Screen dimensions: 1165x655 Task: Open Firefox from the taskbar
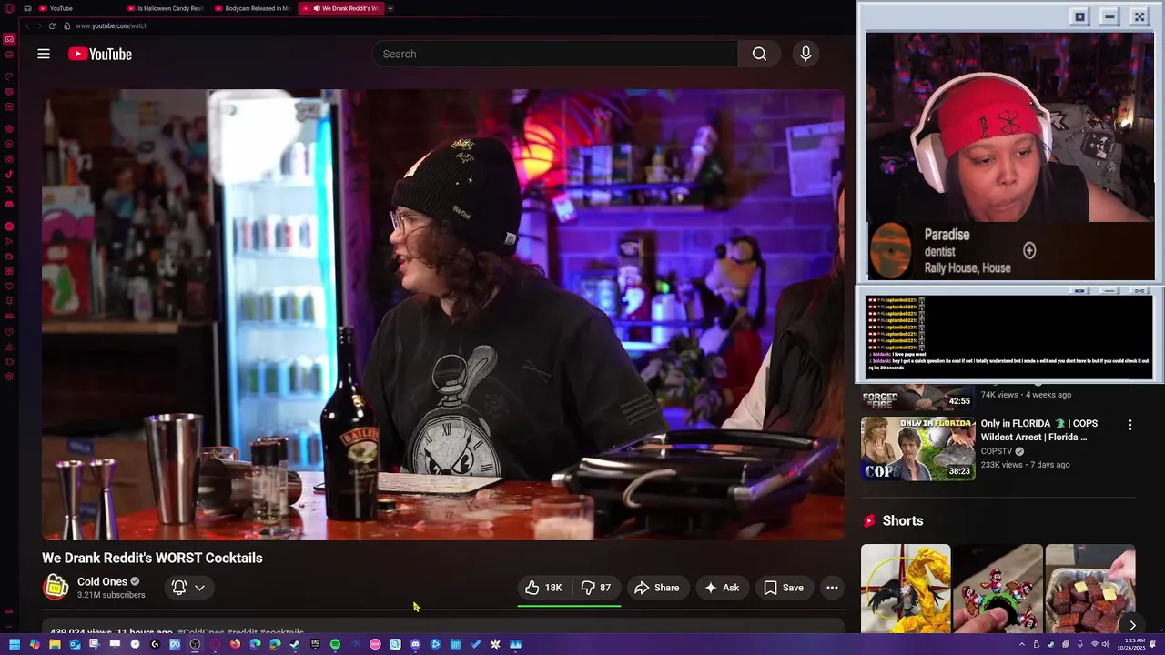point(235,644)
